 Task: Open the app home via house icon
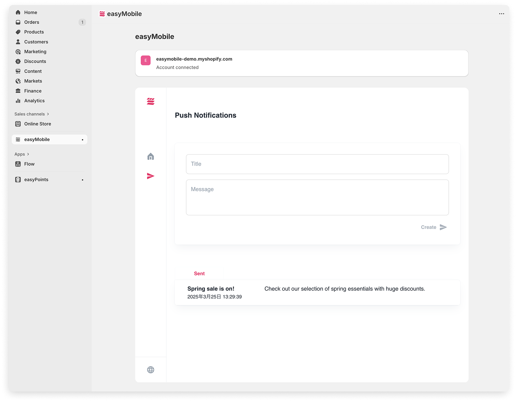151,156
